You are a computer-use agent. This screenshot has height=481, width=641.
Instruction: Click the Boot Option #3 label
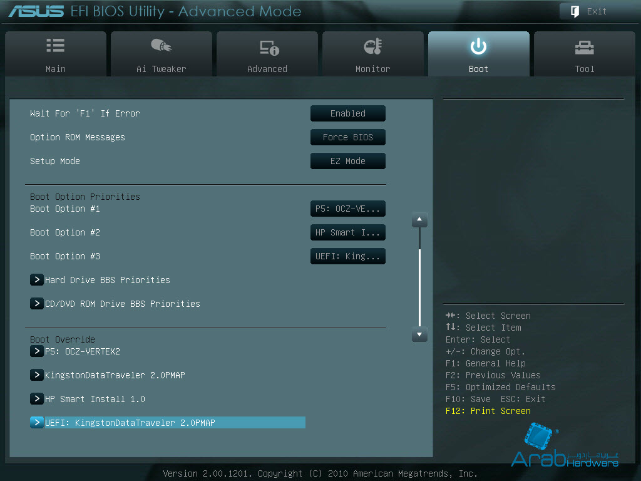point(65,256)
